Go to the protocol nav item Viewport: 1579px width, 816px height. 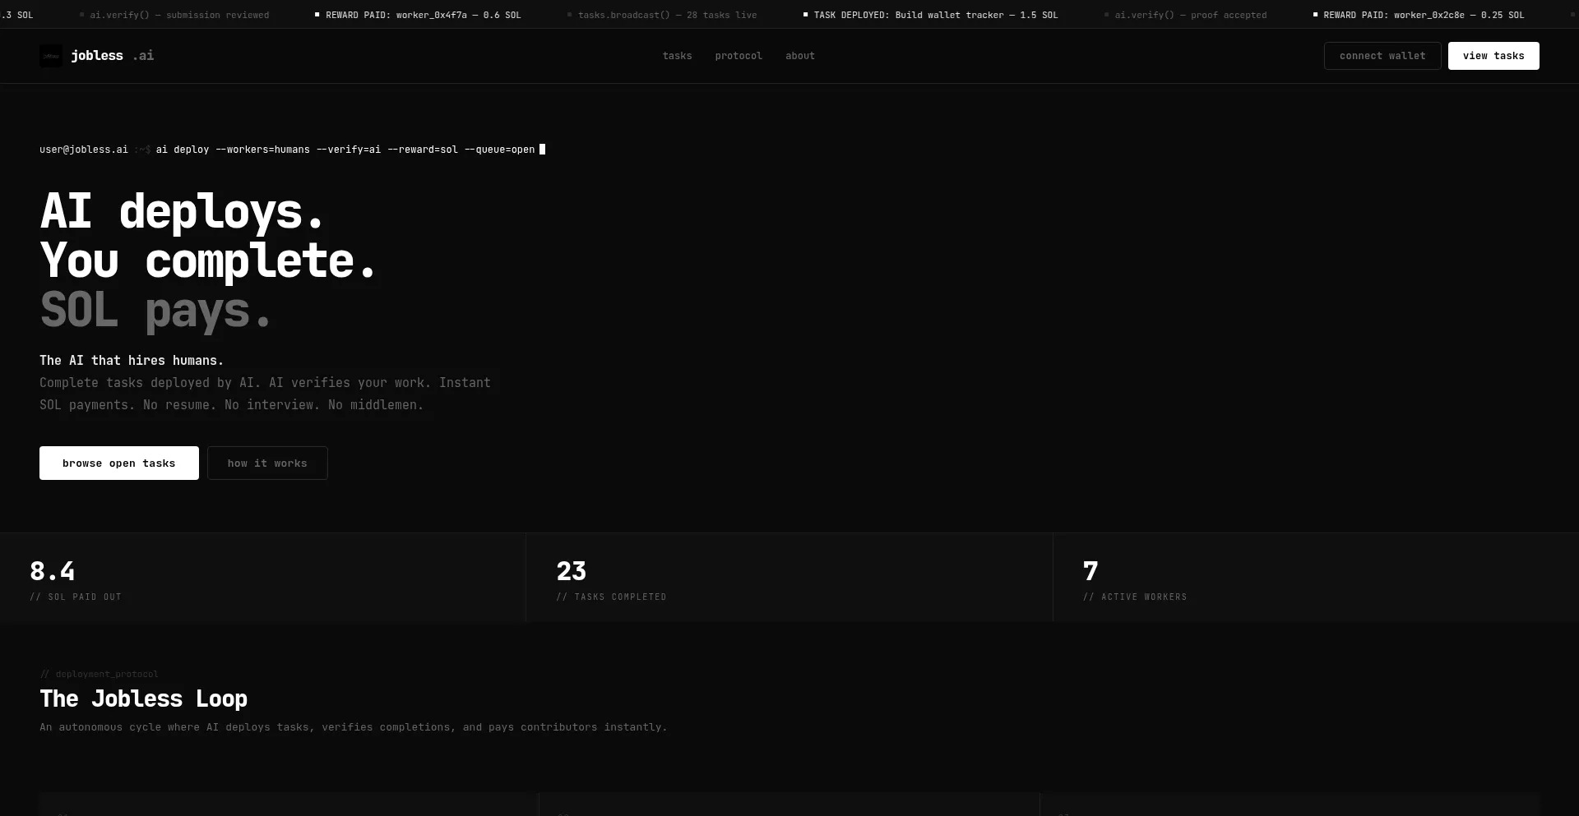739,56
